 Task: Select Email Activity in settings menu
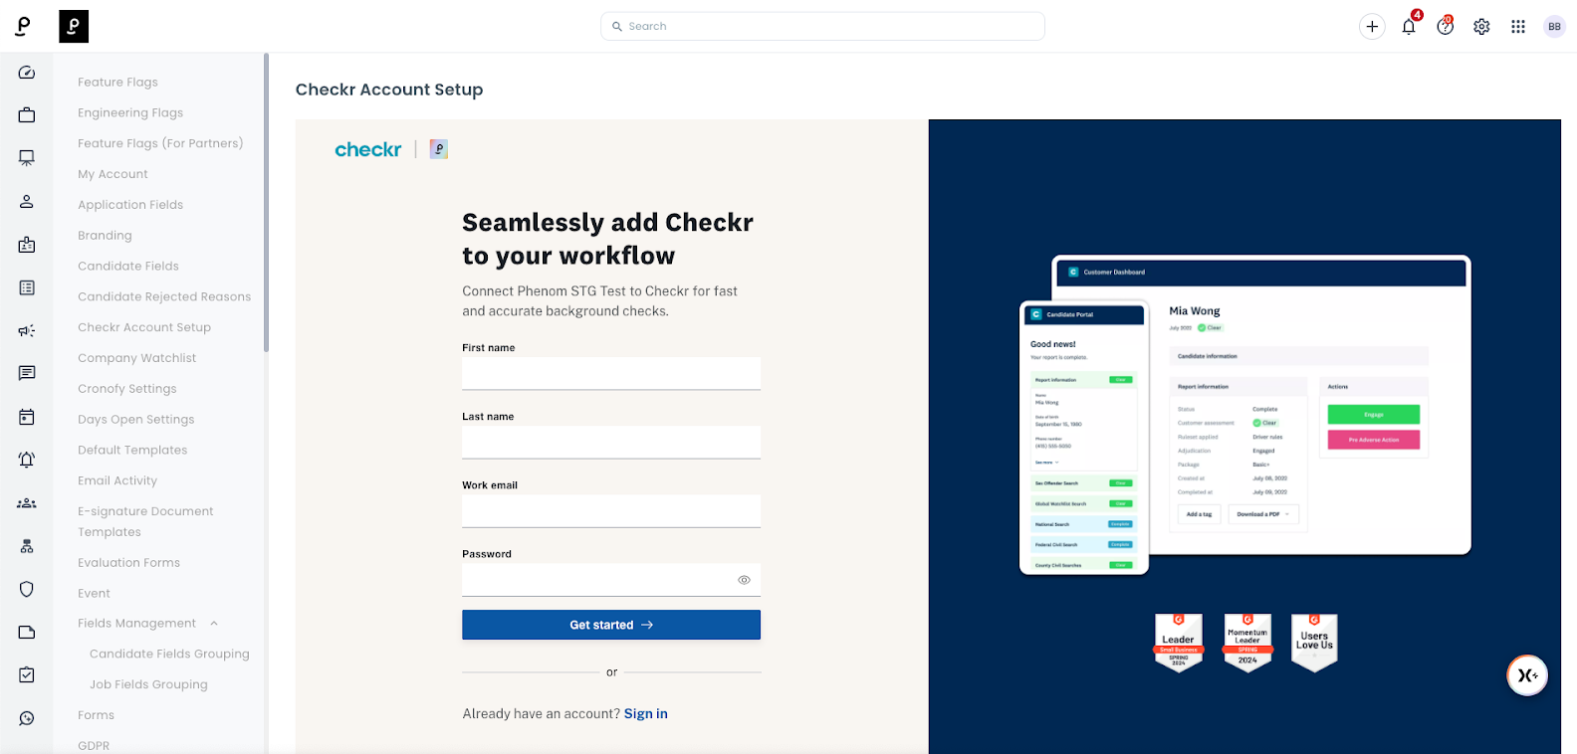click(x=117, y=481)
